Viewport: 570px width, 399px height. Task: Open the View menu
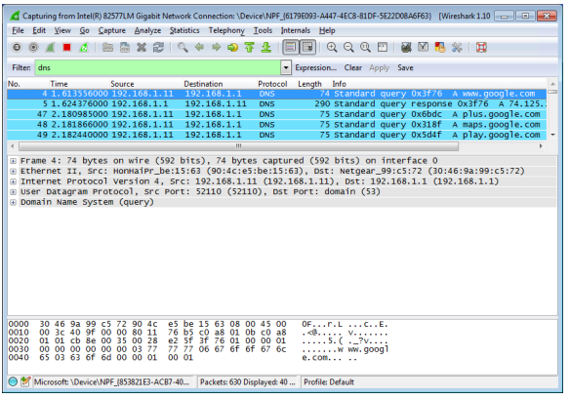tap(62, 30)
